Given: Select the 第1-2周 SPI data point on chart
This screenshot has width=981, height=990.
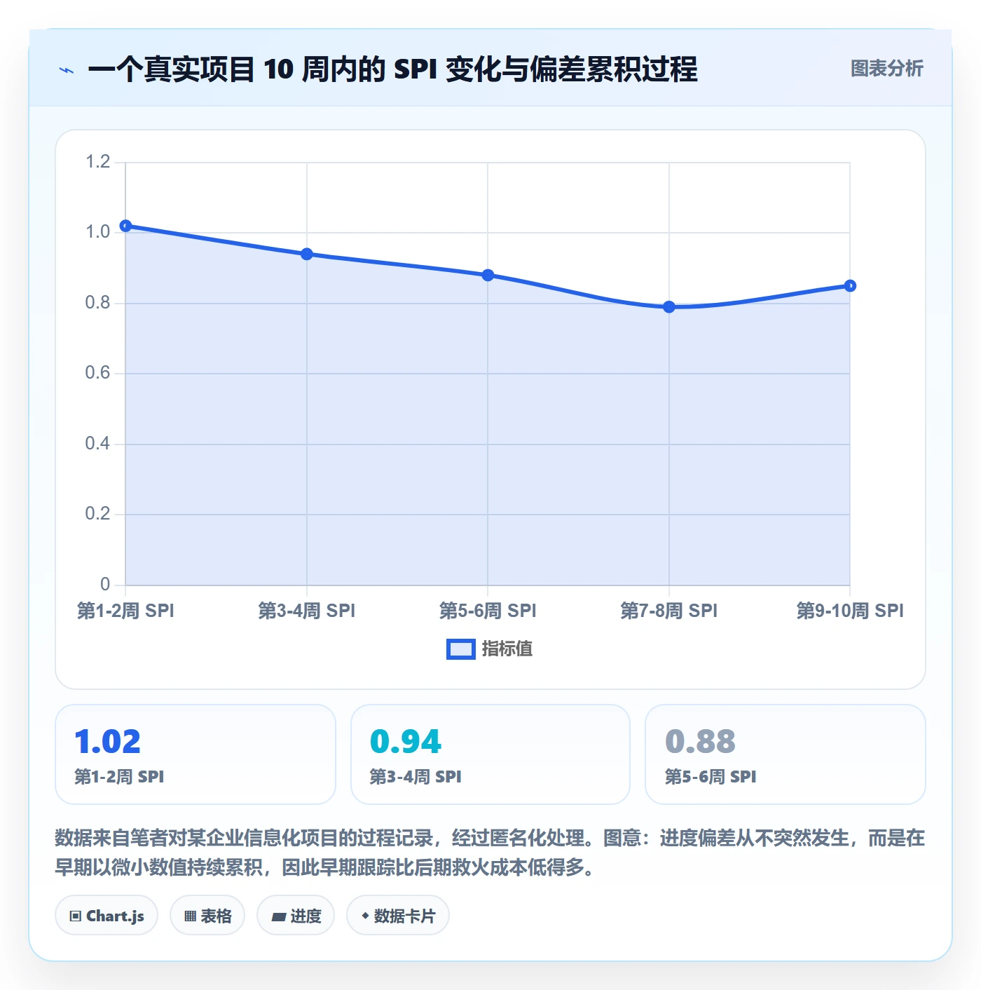Looking at the screenshot, I should pyautogui.click(x=125, y=226).
